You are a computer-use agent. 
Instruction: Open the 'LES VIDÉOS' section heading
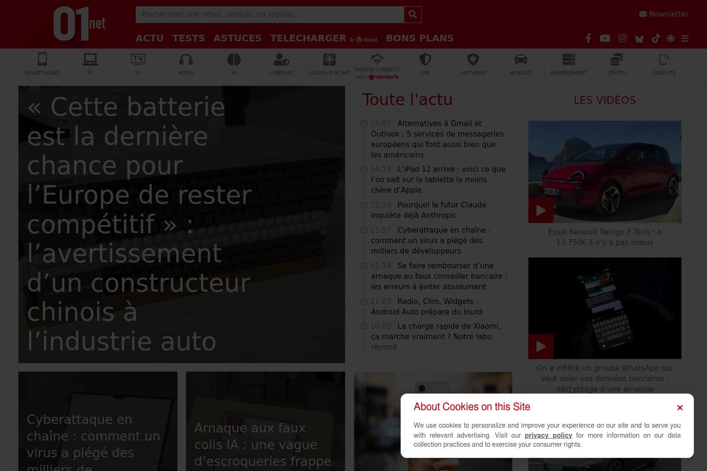click(605, 100)
